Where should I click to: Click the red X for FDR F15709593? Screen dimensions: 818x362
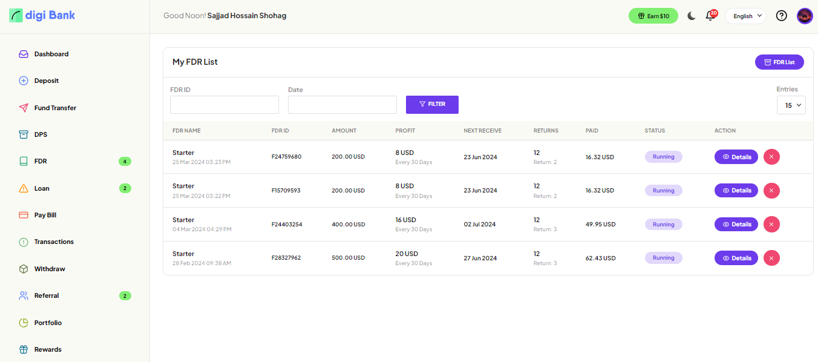(771, 190)
